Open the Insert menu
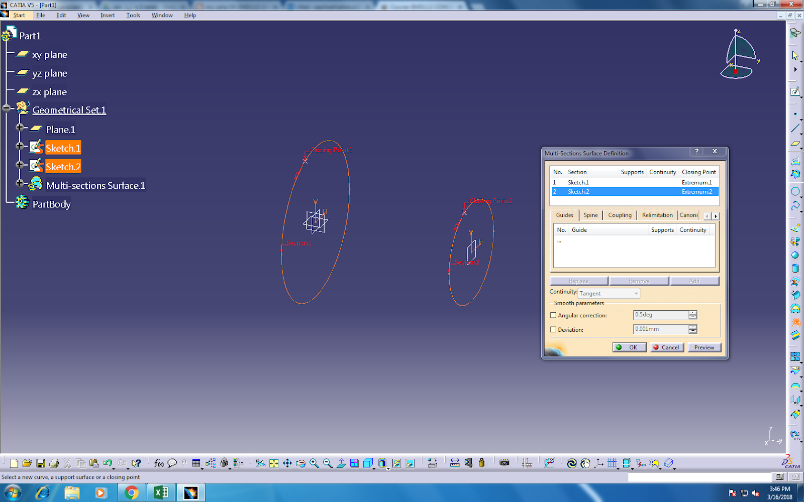Viewport: 804px width, 502px height. (x=108, y=15)
